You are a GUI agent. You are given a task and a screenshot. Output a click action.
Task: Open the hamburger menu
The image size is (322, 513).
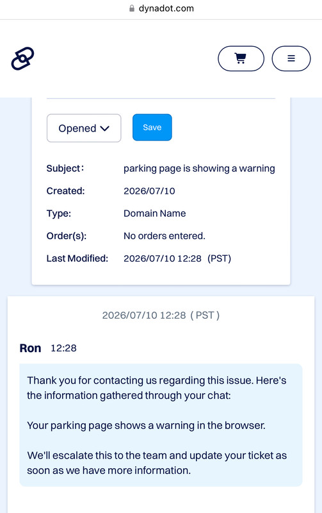point(291,58)
